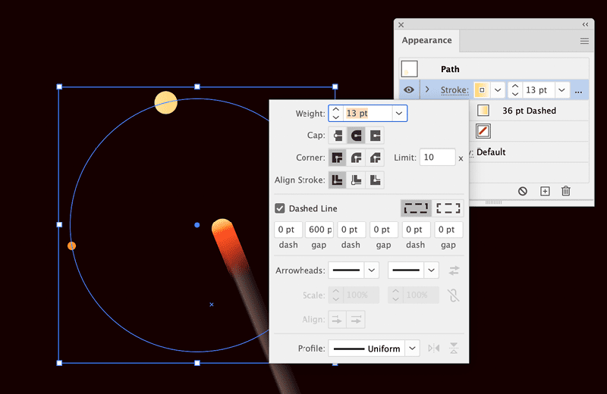Clear Appearance icon in panel footer
Viewport: 607px width, 394px height.
pos(523,191)
